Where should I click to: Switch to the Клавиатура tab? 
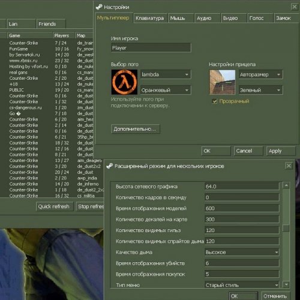150,18
